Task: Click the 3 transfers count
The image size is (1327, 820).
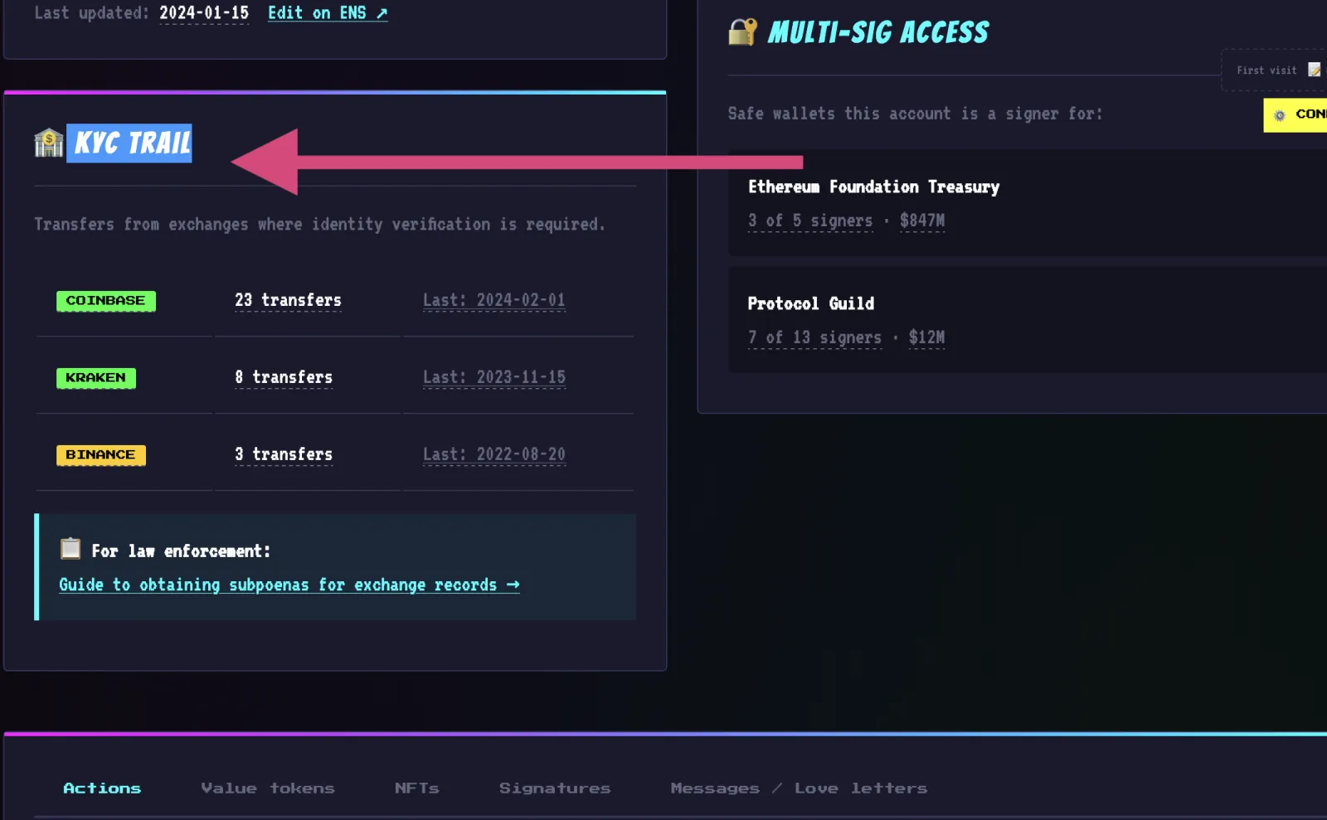Action: (x=284, y=454)
